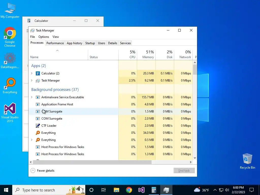The image size is (260, 195).
Task: Switch to the Performance tab
Action: (x=55, y=43)
